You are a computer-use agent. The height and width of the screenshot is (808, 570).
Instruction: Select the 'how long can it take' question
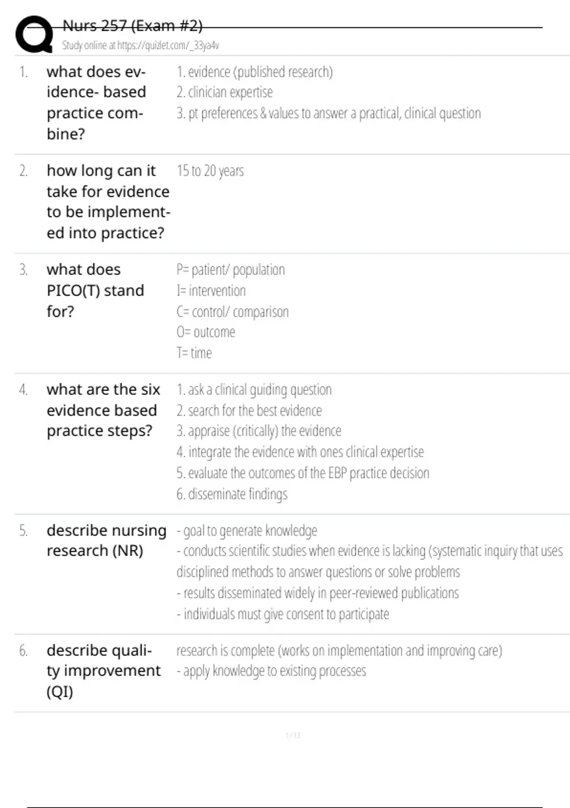point(108,202)
